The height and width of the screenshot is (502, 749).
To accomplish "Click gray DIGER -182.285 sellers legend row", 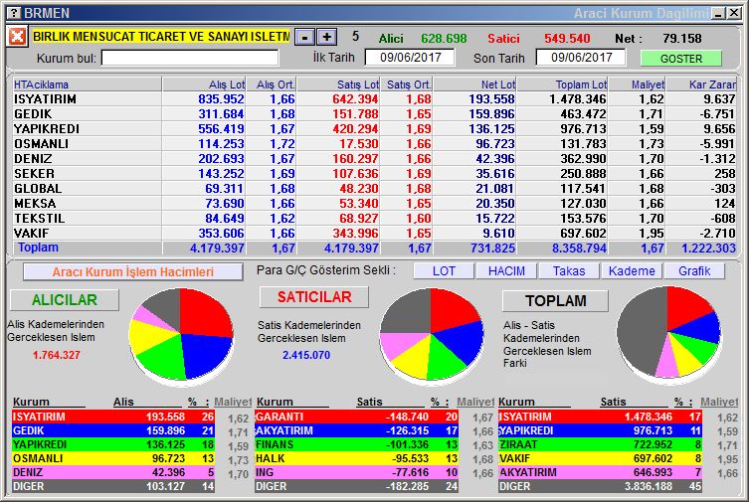I will [357, 486].
